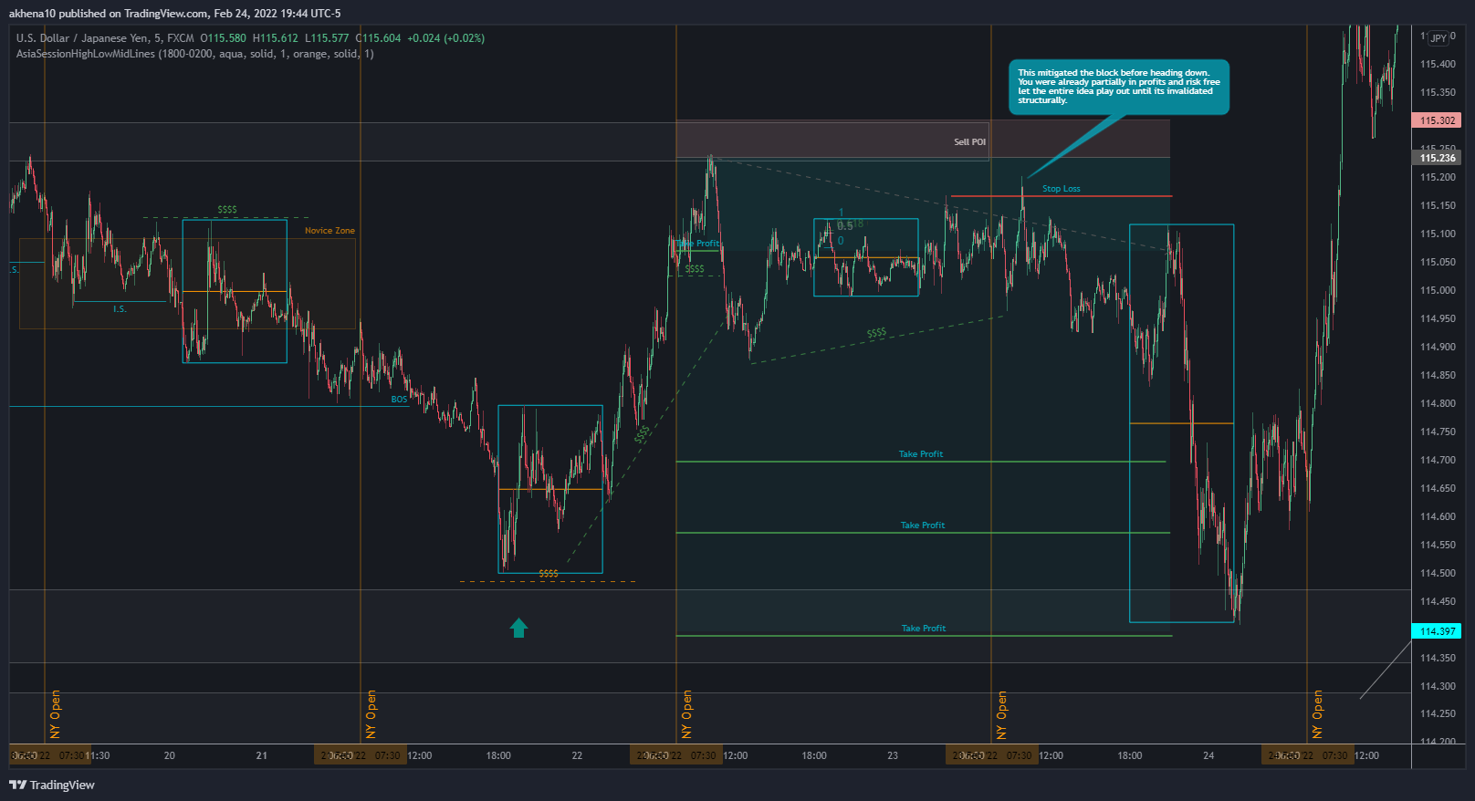Select the cyan 114.397 price label

tap(1437, 631)
